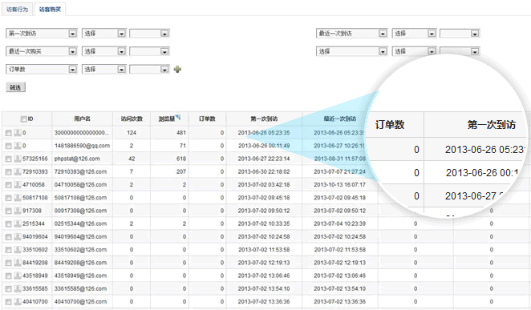Tick the checkbox of the 50817108@126.com row
531x310 pixels.
pos(9,198)
